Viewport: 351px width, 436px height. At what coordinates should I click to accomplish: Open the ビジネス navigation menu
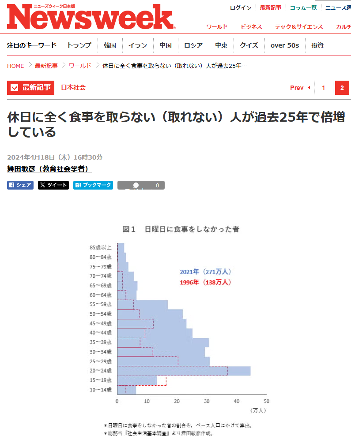tap(251, 27)
